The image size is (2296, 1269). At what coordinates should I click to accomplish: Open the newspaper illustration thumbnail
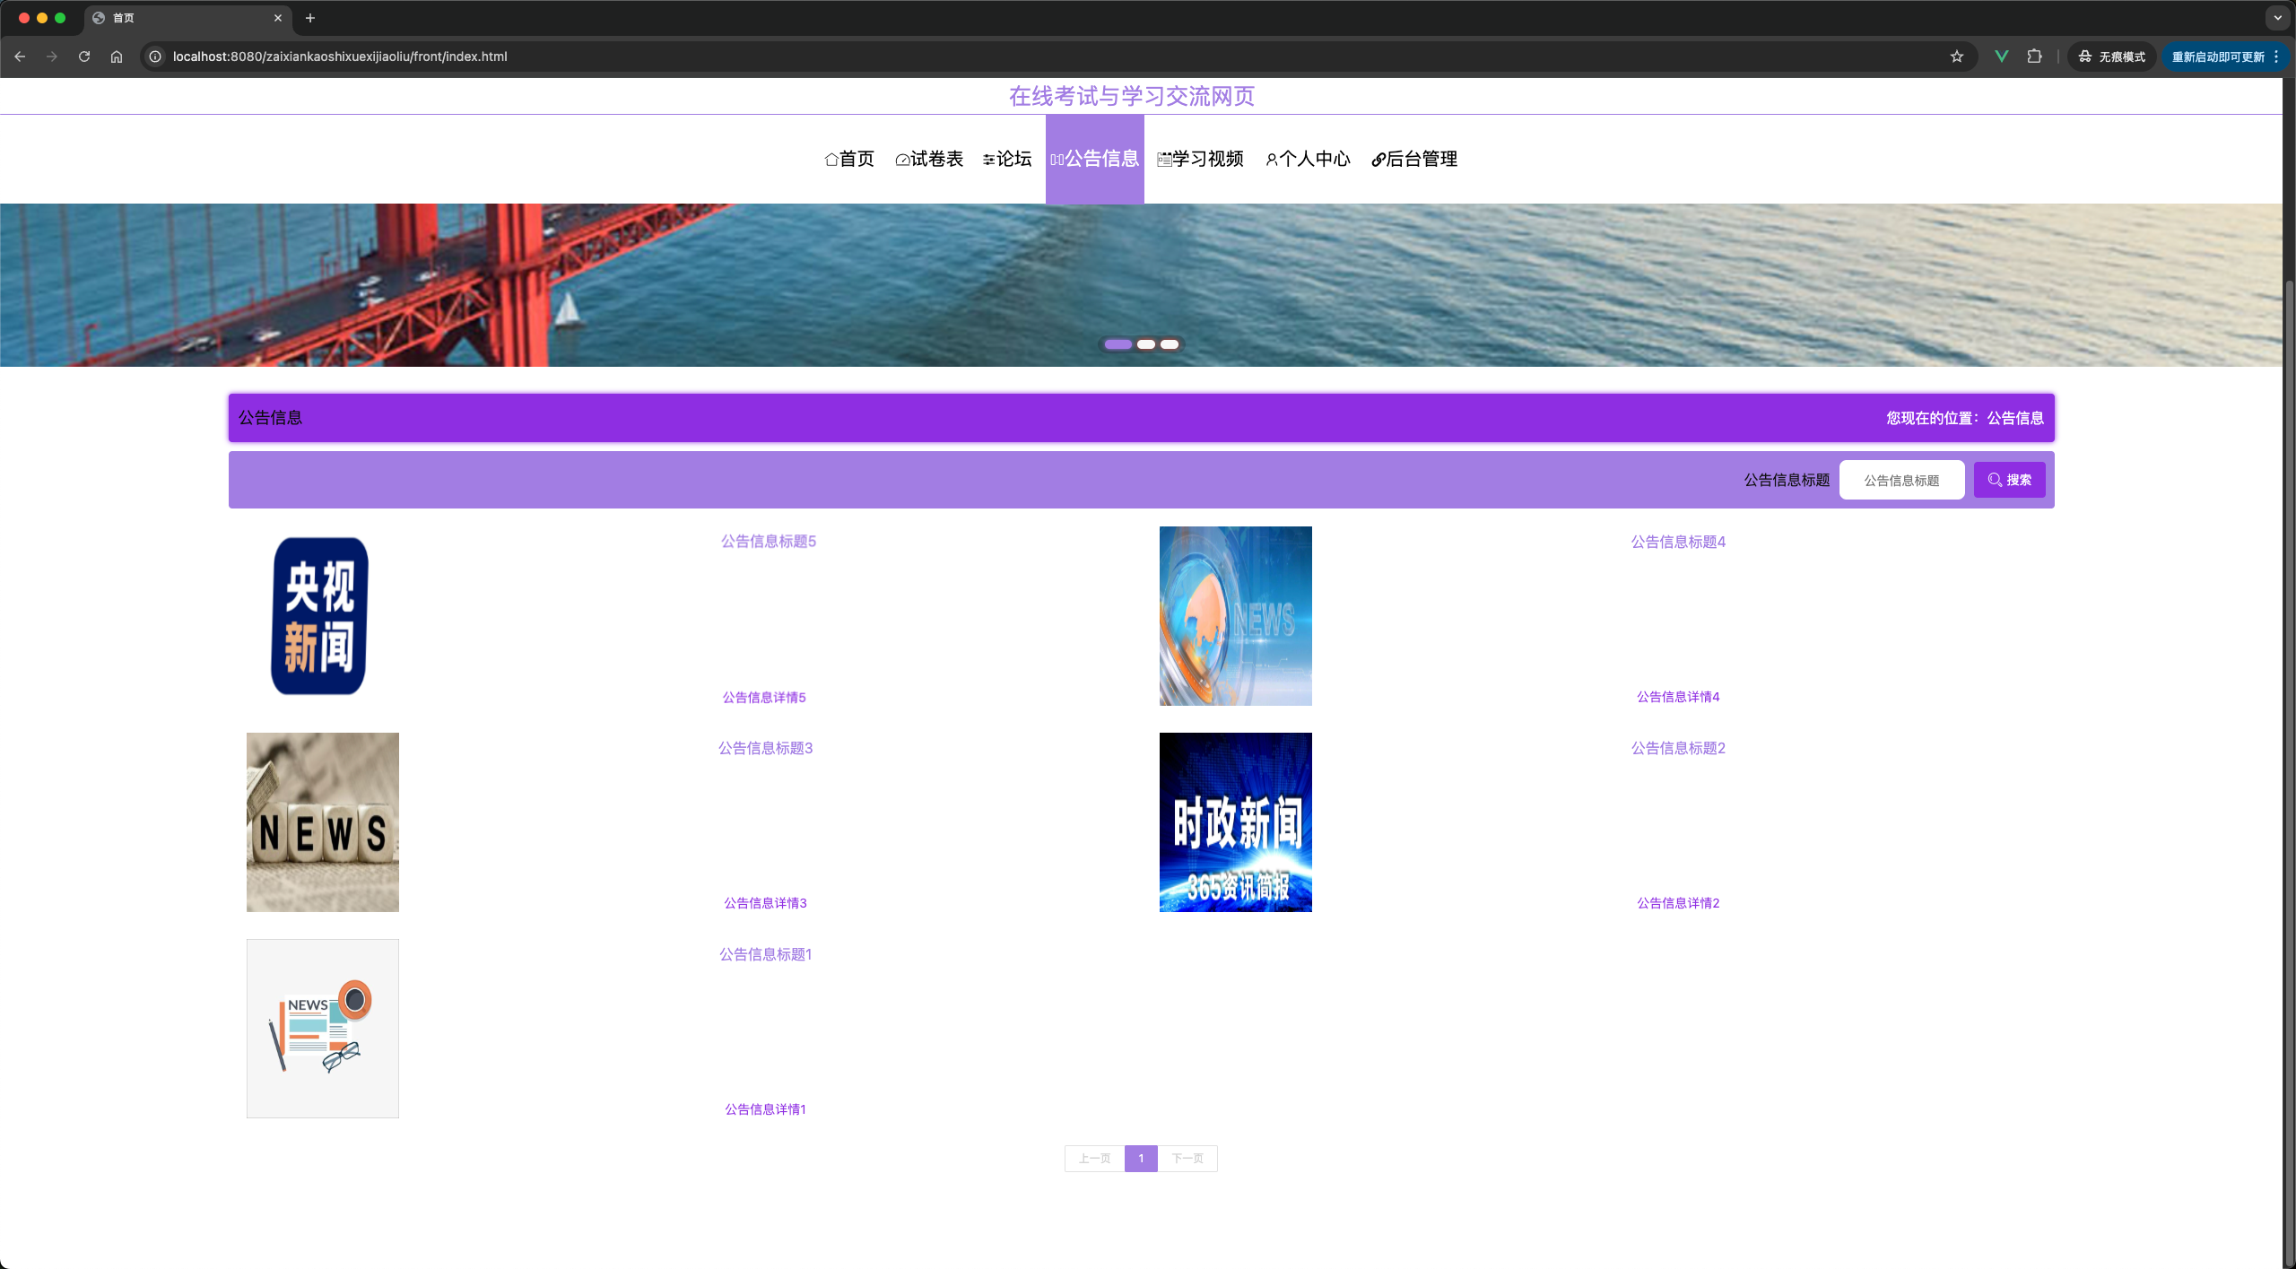tap(322, 1029)
